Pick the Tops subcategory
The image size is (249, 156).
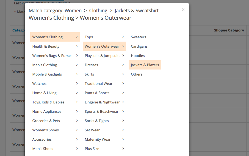tap(89, 37)
